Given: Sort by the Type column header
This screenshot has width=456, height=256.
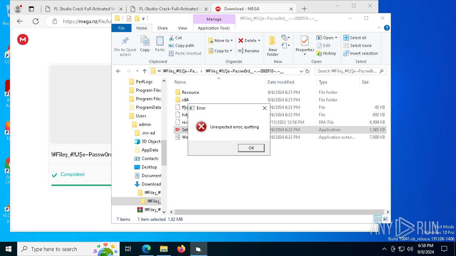Looking at the screenshot, I should 323,82.
